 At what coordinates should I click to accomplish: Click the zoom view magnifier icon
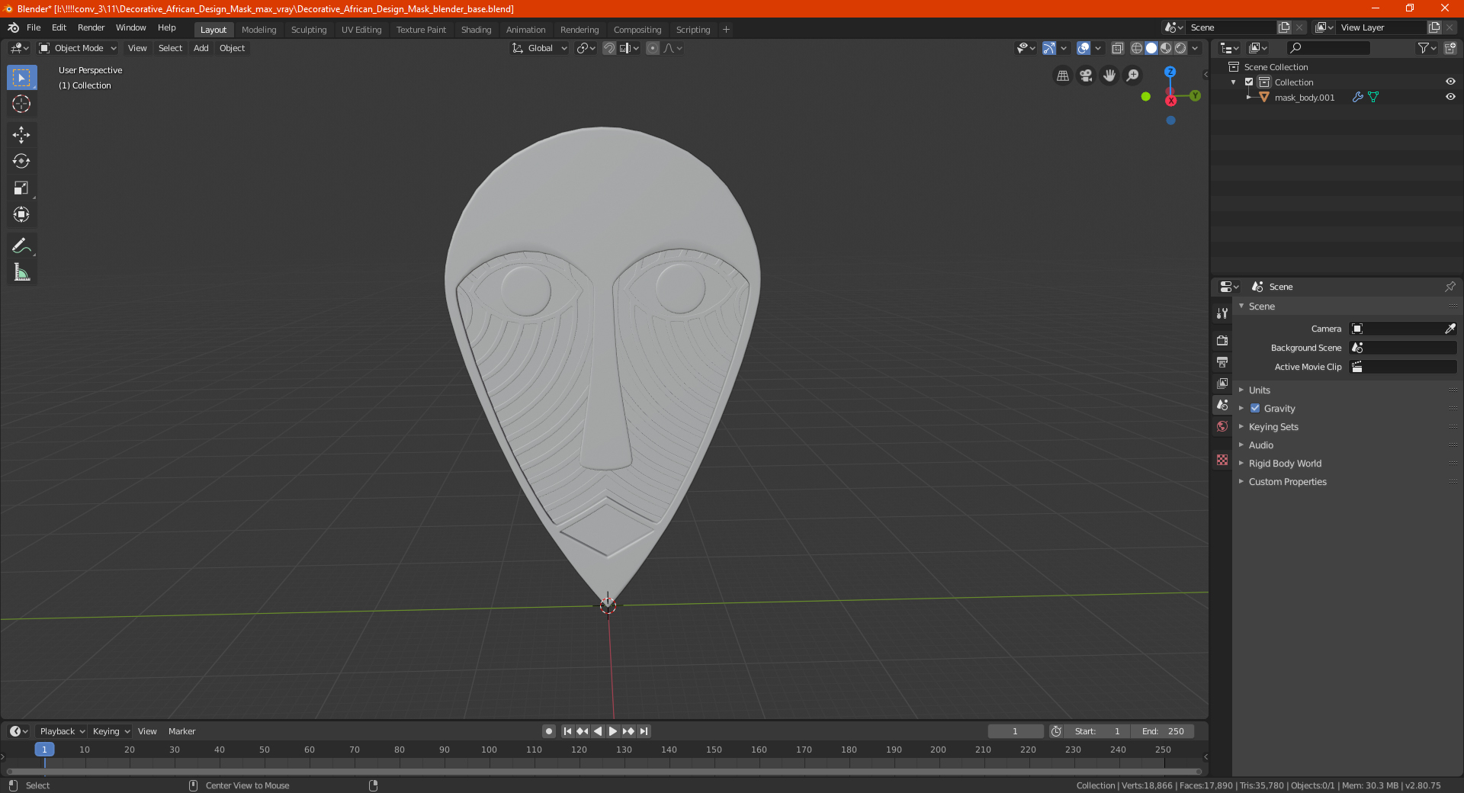click(1133, 75)
